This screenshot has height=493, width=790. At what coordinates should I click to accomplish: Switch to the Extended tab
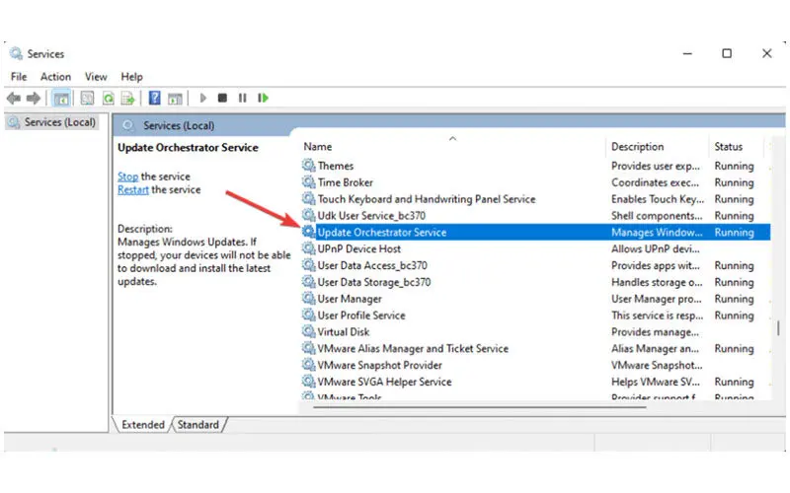coord(143,425)
